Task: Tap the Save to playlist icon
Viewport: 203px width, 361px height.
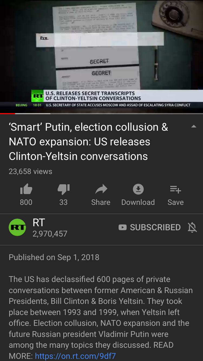Action: click(175, 189)
